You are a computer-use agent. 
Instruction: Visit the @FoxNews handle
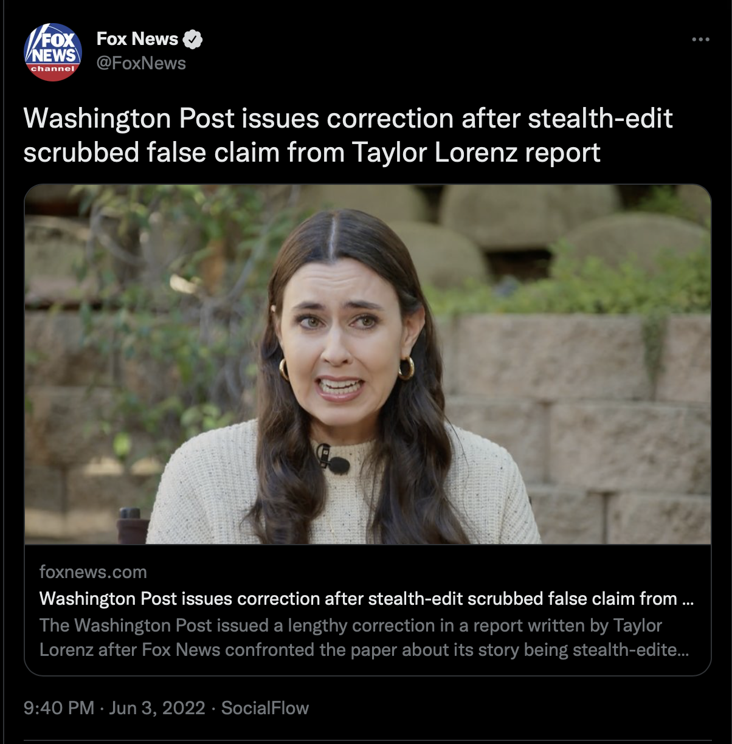[x=141, y=63]
